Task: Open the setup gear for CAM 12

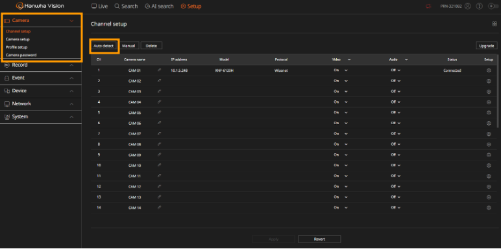Action: 489,187
